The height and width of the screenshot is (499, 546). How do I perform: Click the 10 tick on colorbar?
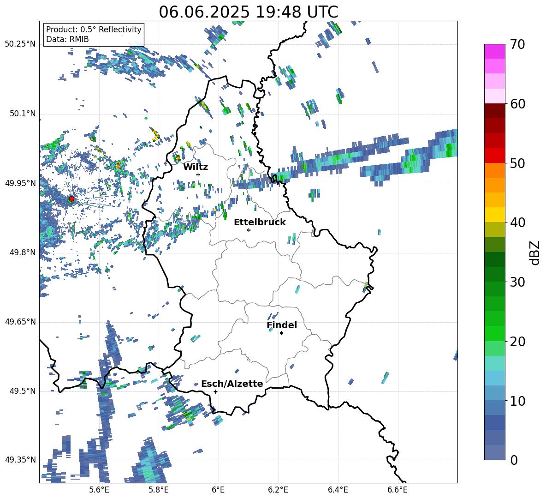tap(518, 401)
